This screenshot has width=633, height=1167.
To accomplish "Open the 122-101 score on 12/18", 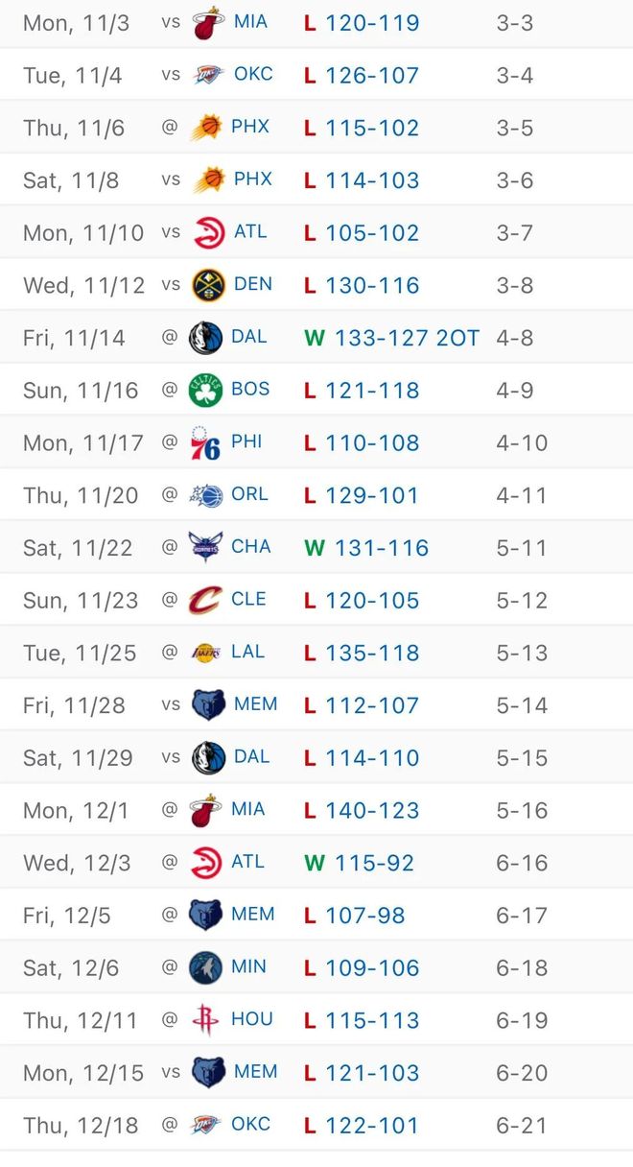I will (372, 1125).
